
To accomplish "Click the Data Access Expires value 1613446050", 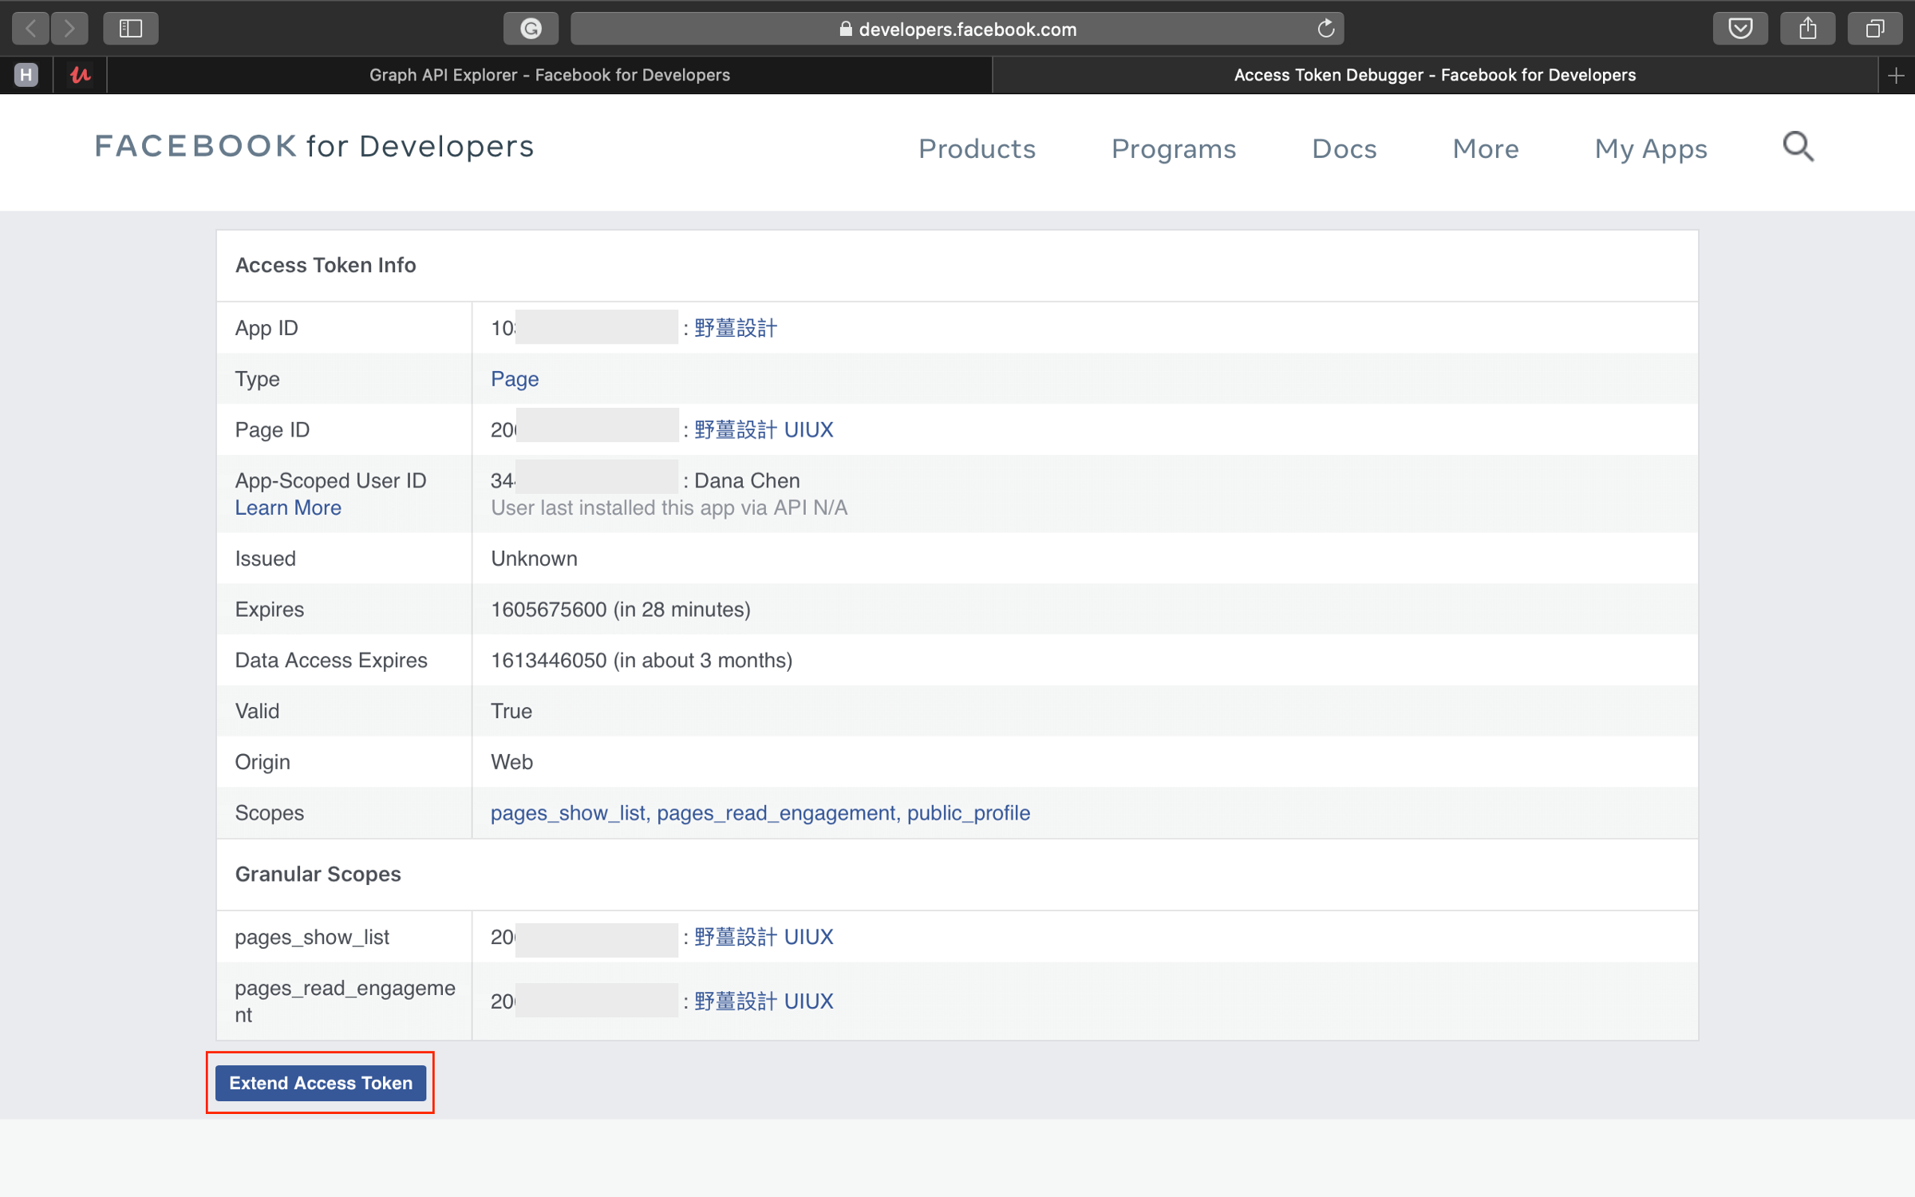I will pos(549,660).
